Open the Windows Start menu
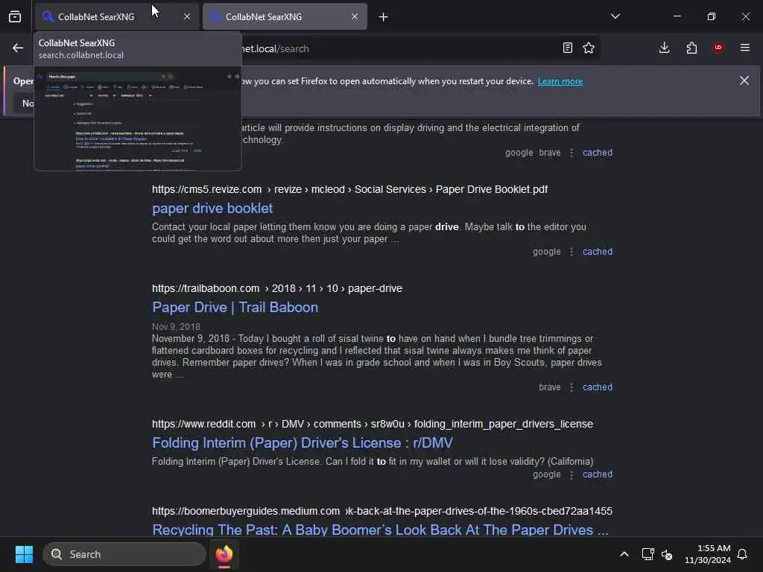This screenshot has width=763, height=572. pos(24,554)
